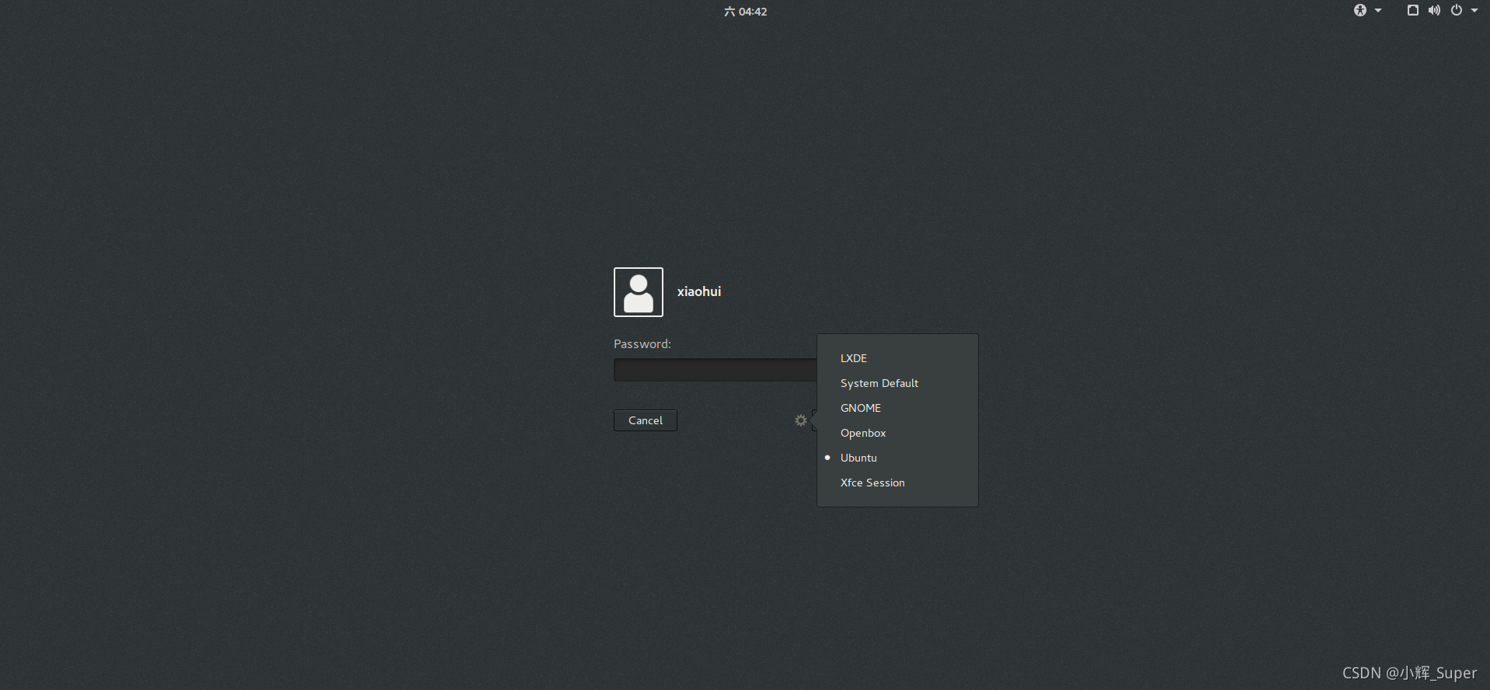Choose the Openbox session
This screenshot has width=1490, height=690.
pyautogui.click(x=897, y=433)
